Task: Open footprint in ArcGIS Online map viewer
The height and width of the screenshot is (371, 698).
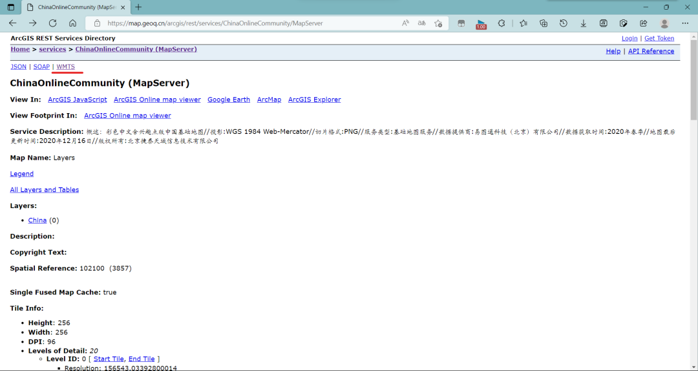Action: pos(127,116)
